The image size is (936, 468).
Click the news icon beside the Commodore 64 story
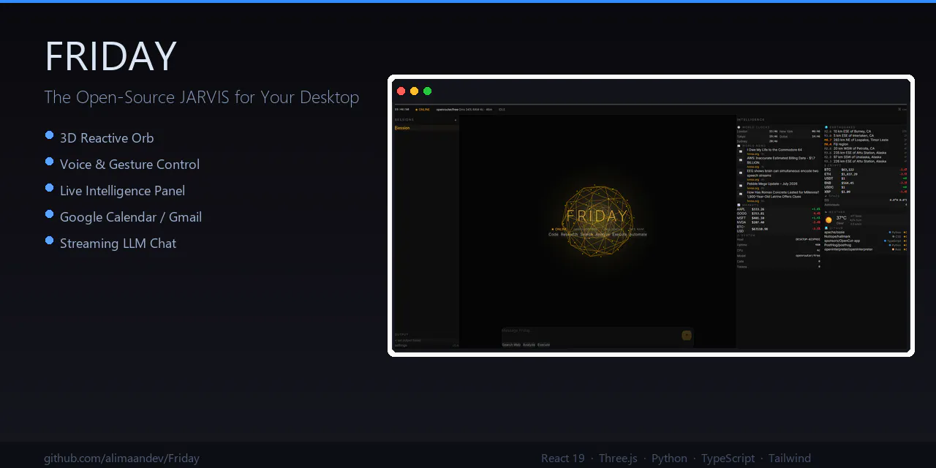(x=741, y=151)
